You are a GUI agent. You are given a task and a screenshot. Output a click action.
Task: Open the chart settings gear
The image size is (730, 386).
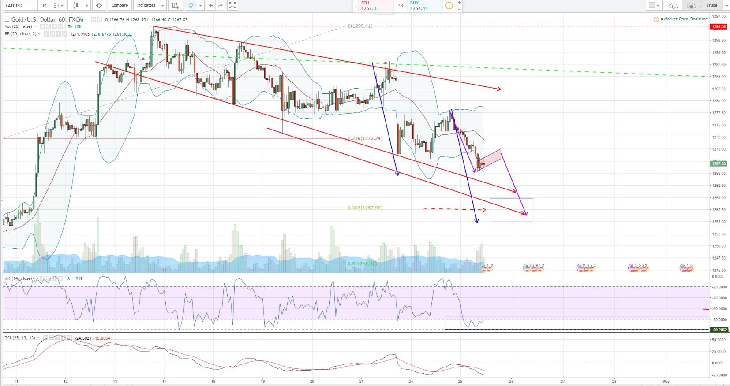tap(99, 5)
